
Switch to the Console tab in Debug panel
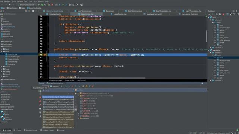pyautogui.click(x=55, y=86)
